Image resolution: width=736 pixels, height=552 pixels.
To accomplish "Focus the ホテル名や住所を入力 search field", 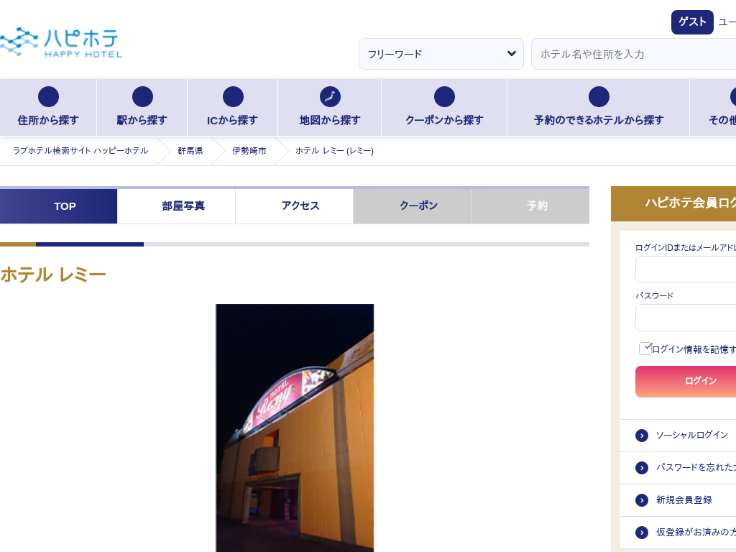I will pyautogui.click(x=634, y=54).
